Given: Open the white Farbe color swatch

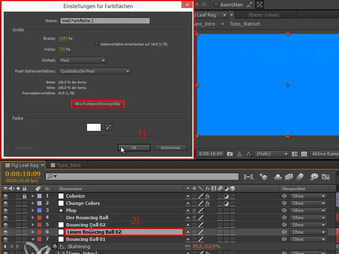Looking at the screenshot, I should tap(94, 127).
